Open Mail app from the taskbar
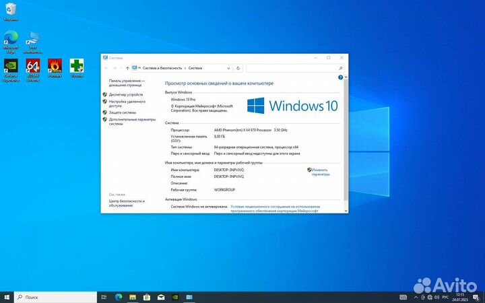Viewport: 485px width, 303px height. coord(161,297)
